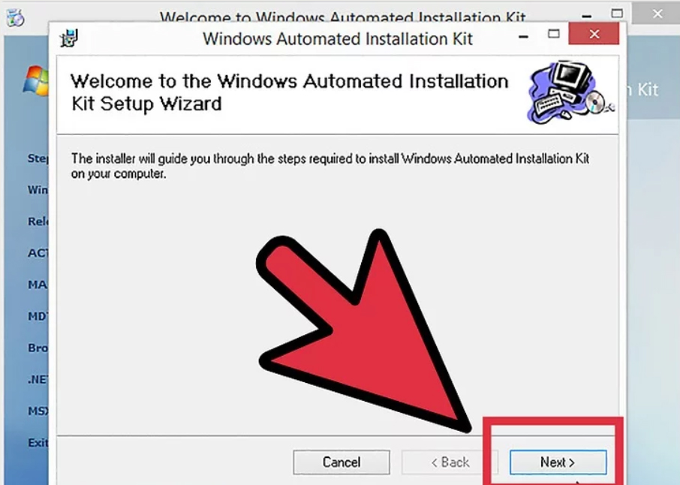680x485 pixels.
Task: Maximize the background Welcome window
Action: [x=617, y=14]
